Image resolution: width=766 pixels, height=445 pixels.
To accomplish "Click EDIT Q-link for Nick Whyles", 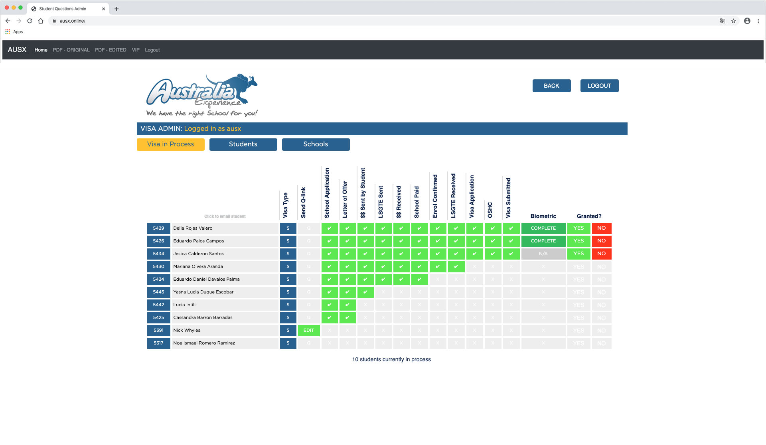I will [x=308, y=330].
